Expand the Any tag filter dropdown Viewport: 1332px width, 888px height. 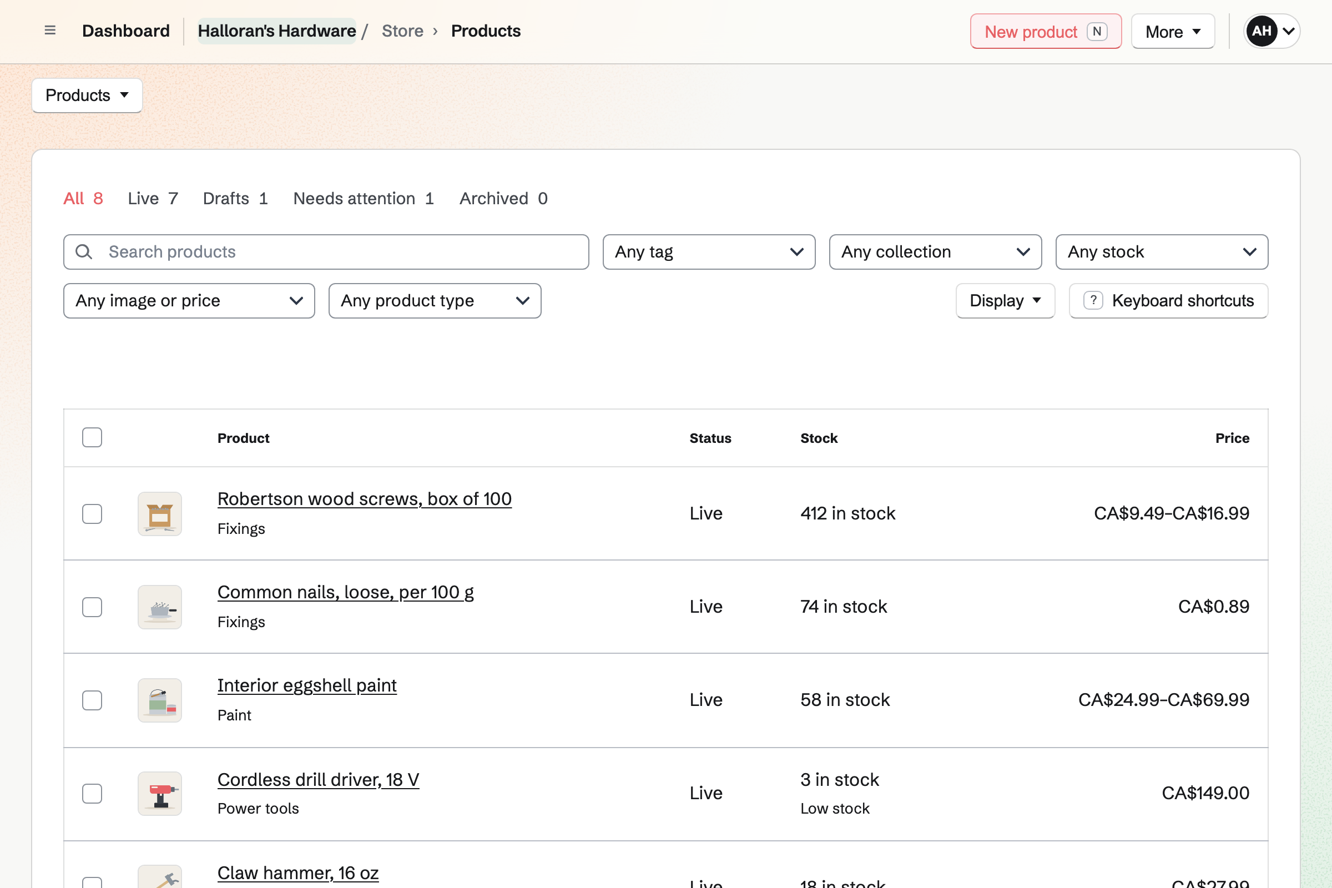709,252
